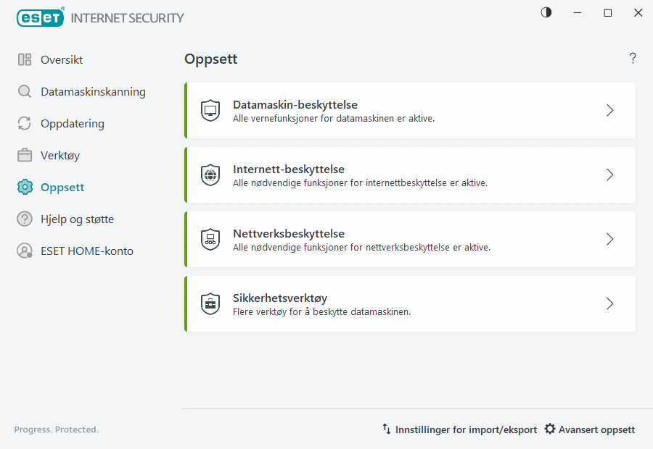The image size is (653, 449).
Task: Select the Datamaskinskanning magnifier icon
Action: coord(23,91)
